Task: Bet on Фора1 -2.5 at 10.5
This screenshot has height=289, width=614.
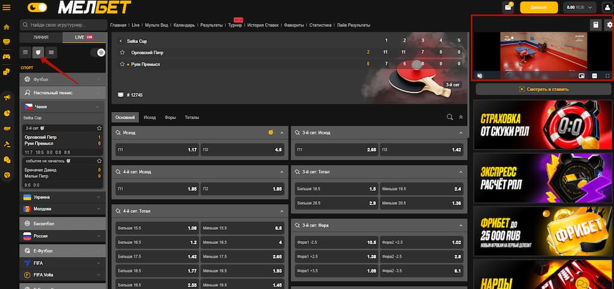Action: 336,242
